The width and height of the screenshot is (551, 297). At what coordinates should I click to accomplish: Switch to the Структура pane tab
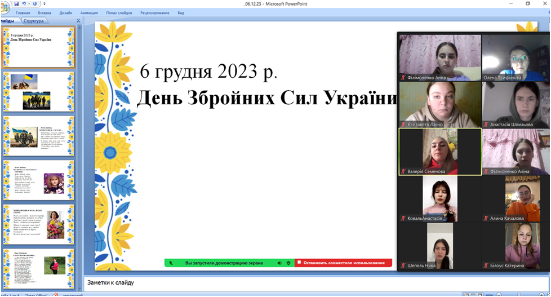pyautogui.click(x=33, y=21)
